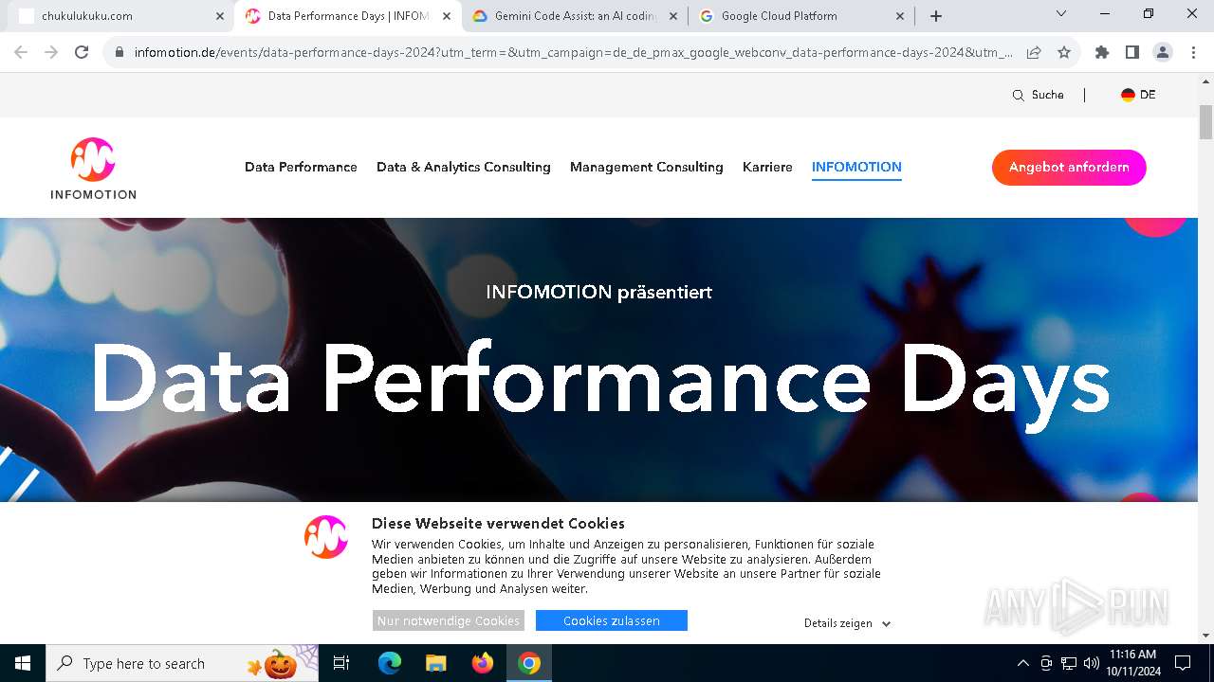Open the Management Consulting menu

point(647,167)
